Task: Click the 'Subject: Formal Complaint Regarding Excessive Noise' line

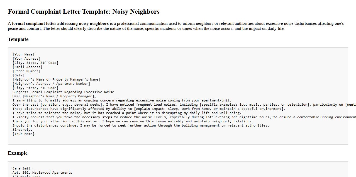Action: 63,92
